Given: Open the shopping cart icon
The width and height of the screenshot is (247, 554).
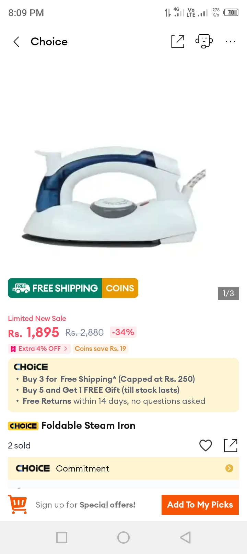Looking at the screenshot, I should [x=17, y=504].
